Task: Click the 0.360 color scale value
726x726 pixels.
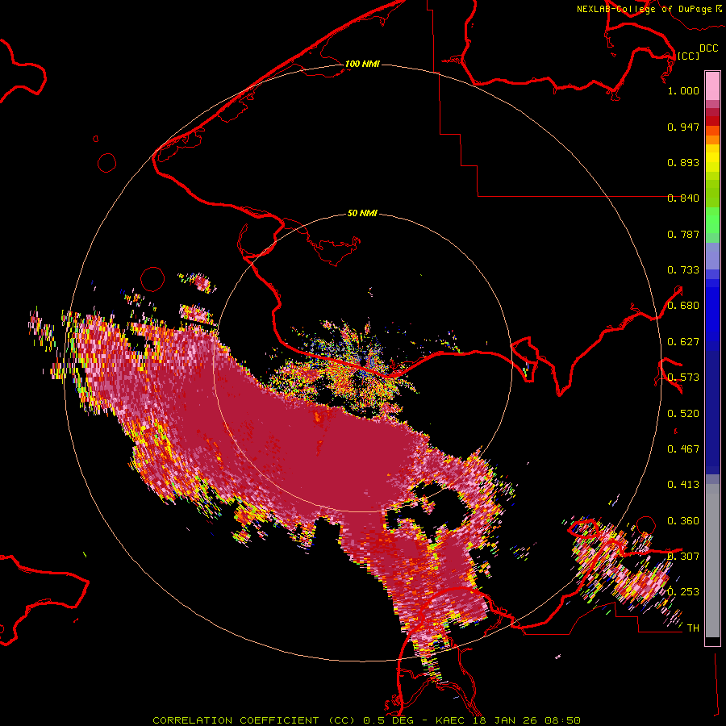Action: 683,521
